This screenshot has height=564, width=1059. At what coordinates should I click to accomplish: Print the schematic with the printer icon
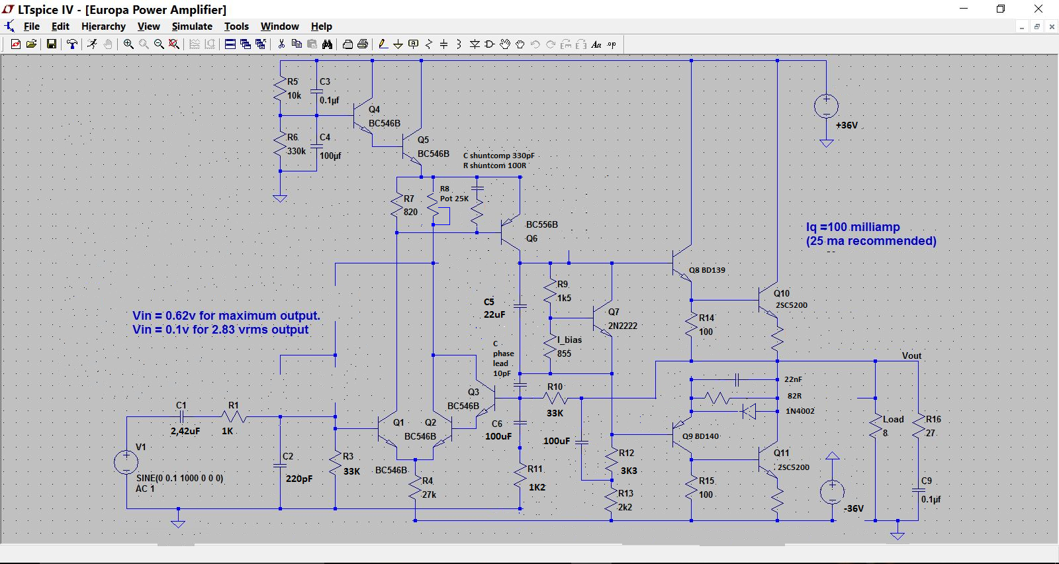[x=363, y=44]
